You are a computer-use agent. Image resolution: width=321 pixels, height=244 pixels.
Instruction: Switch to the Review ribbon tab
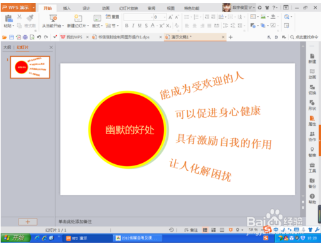pyautogui.click(x=151, y=8)
